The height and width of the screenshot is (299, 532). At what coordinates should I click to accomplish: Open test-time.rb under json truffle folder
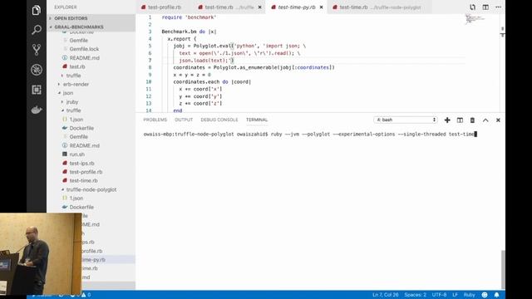[x=83, y=181]
